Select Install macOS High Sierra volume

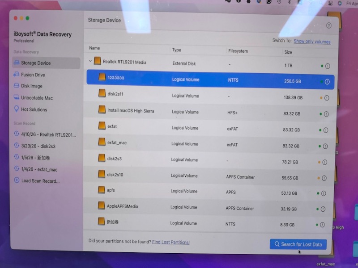(x=210, y=112)
